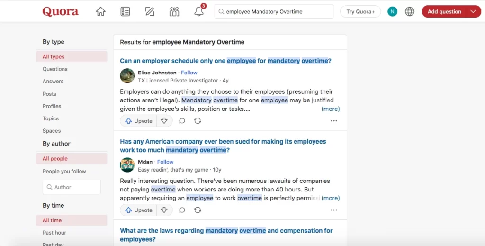The image size is (485, 246).
Task: Open the language globe icon
Action: 410,12
